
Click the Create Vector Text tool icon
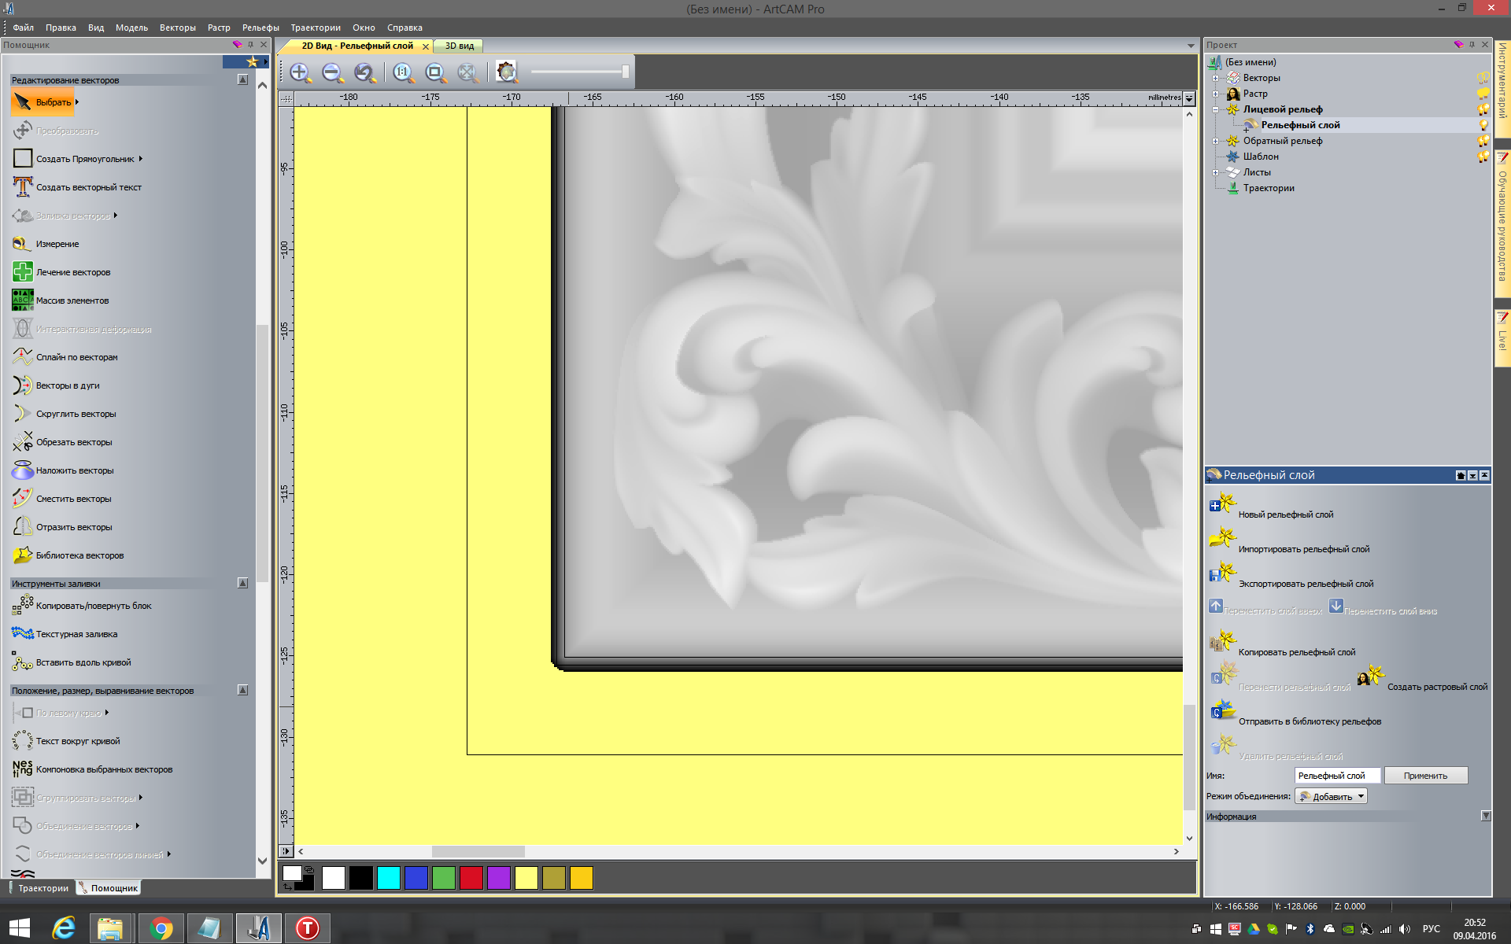point(22,187)
